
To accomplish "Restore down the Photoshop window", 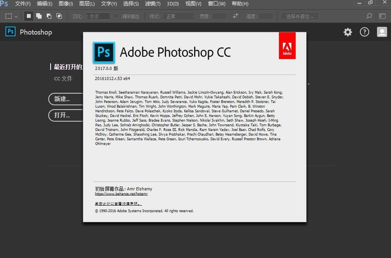I will click(370, 3).
